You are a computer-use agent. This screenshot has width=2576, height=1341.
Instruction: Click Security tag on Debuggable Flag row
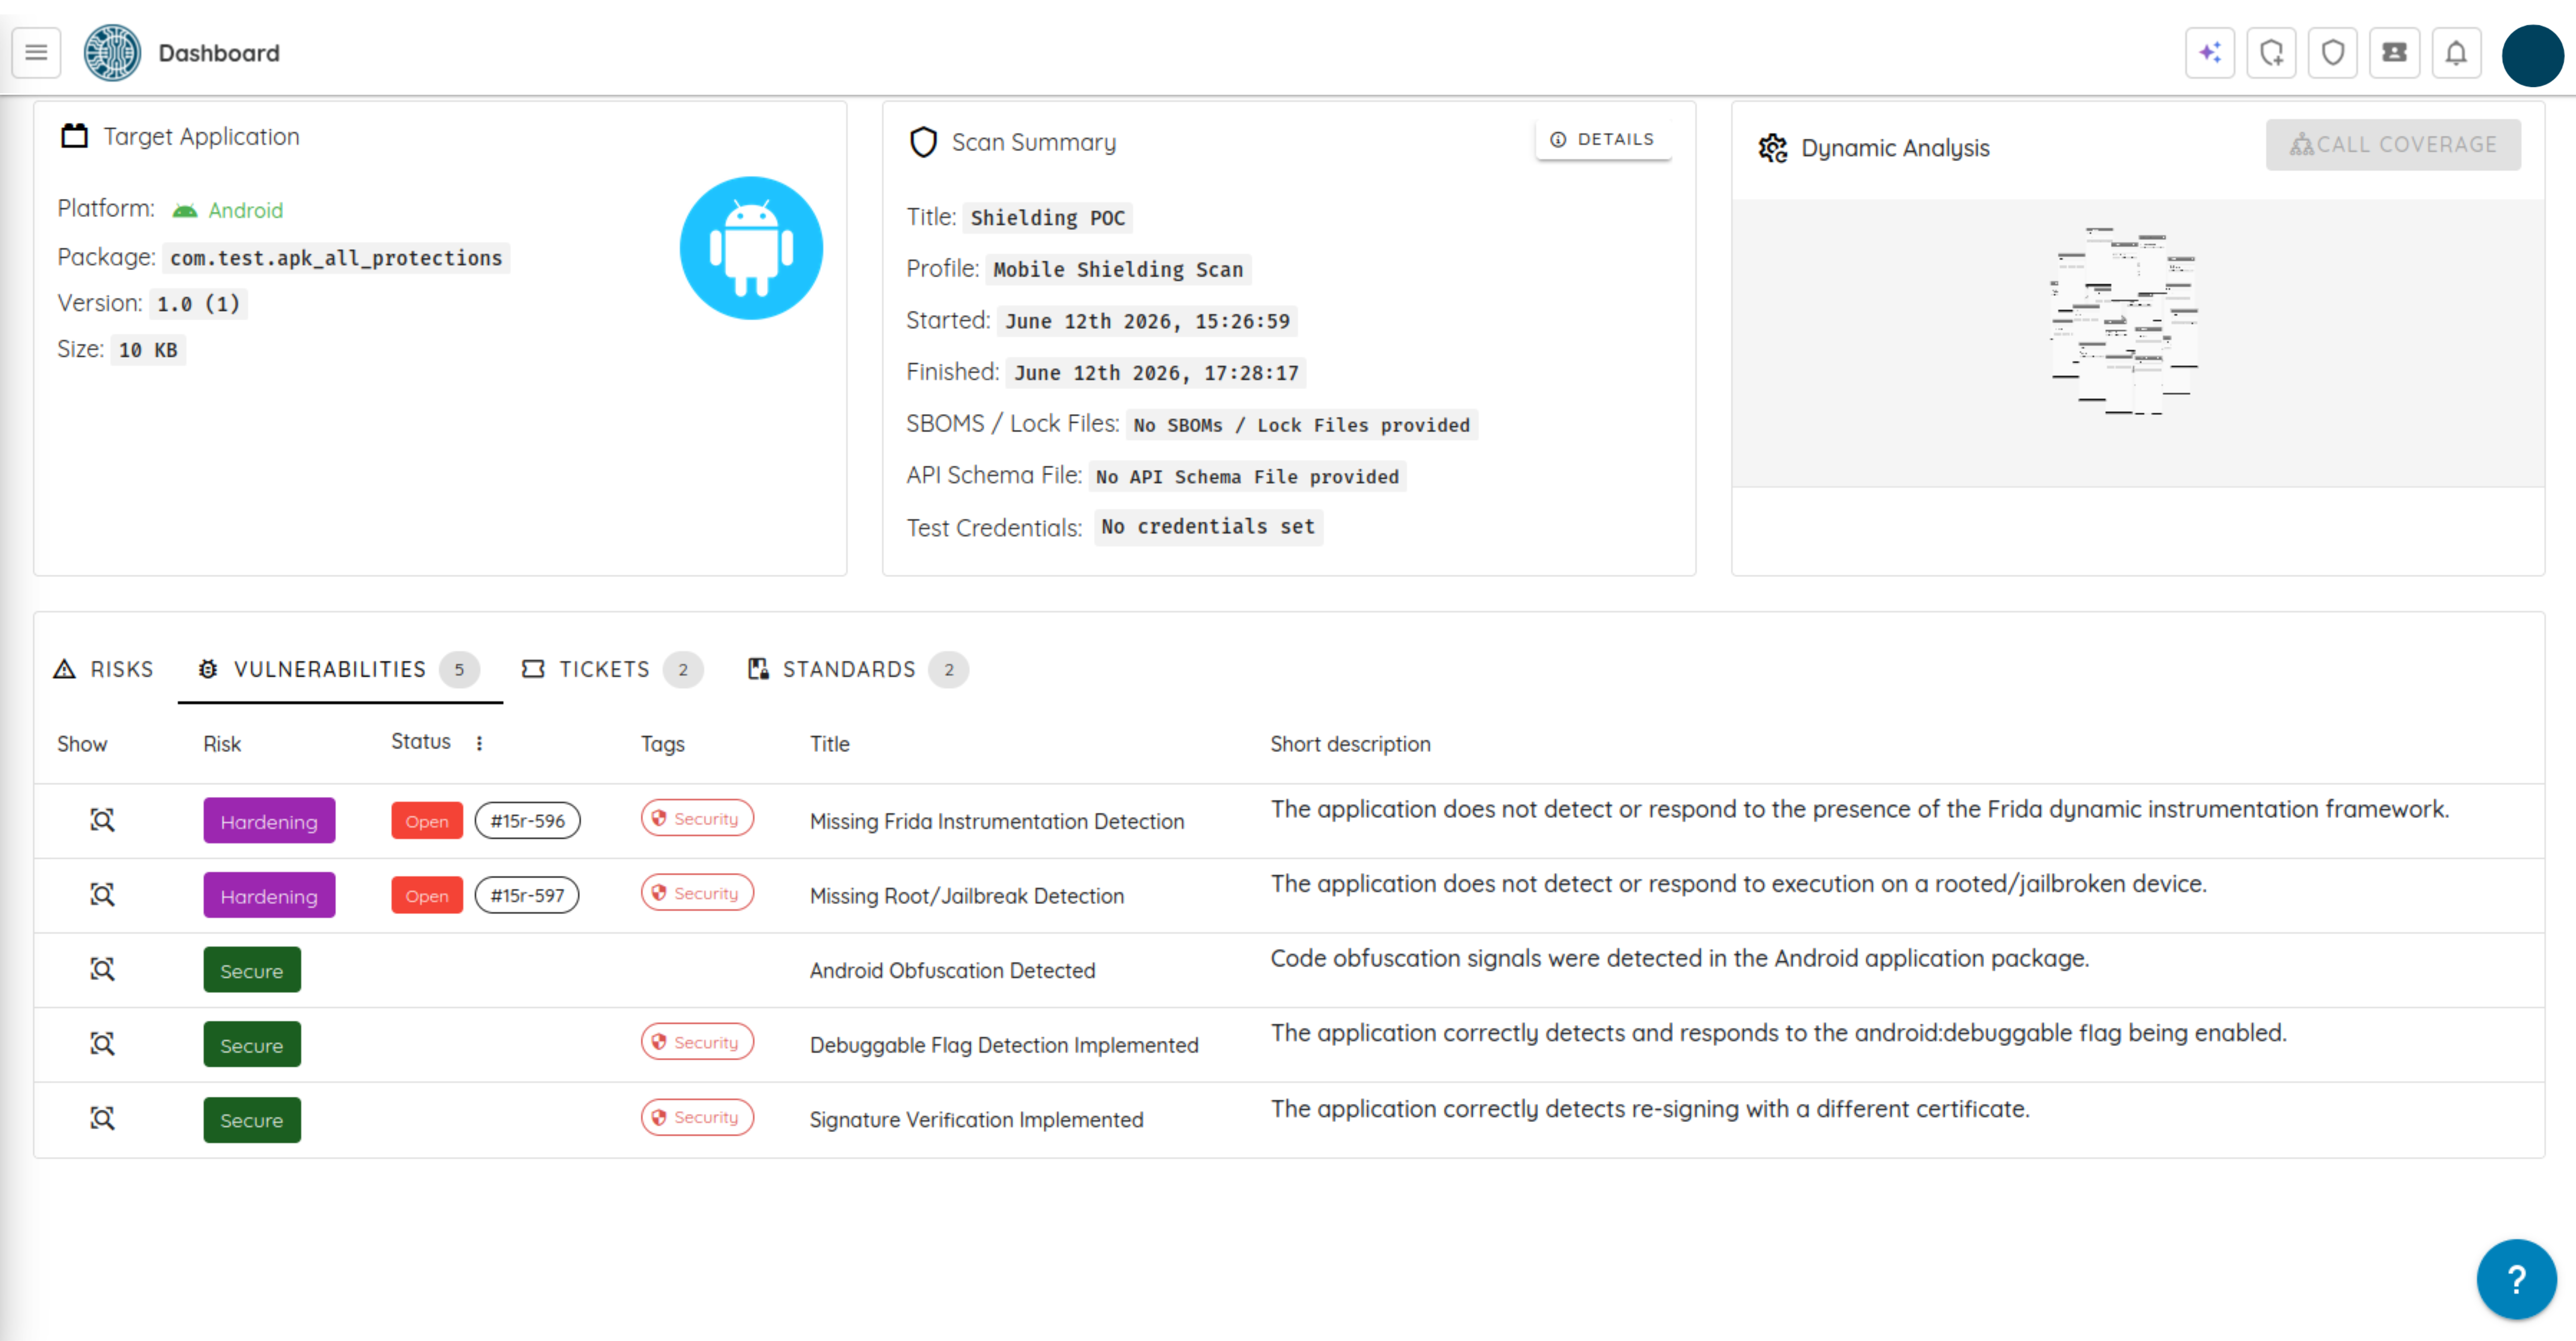click(x=697, y=1042)
